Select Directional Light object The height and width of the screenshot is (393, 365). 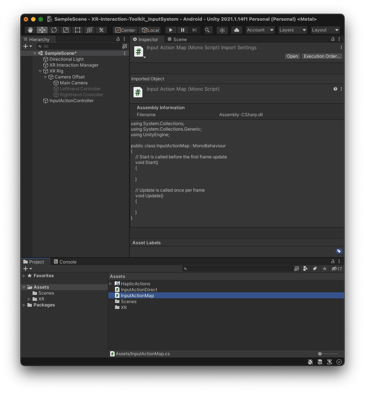(x=67, y=59)
